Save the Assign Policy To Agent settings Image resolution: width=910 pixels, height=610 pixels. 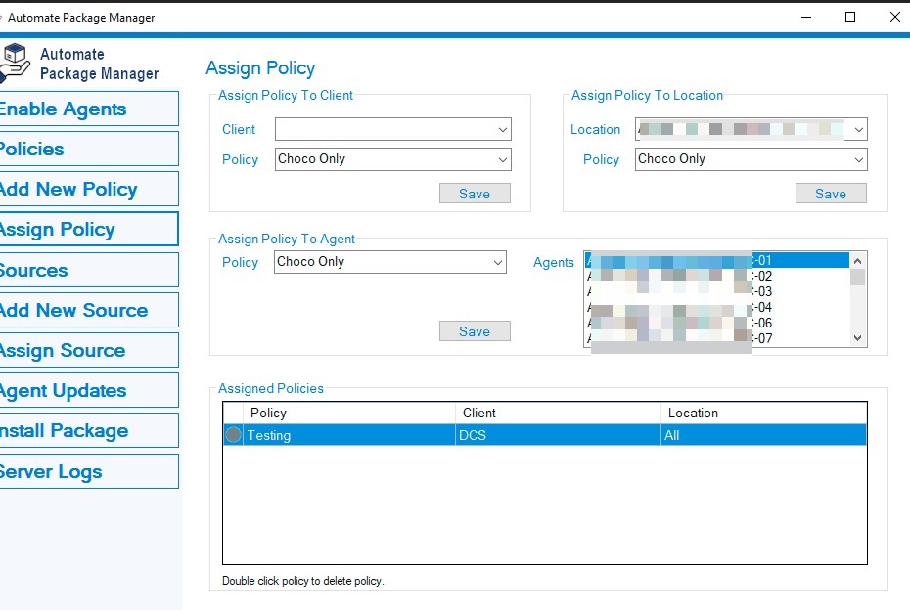point(475,331)
